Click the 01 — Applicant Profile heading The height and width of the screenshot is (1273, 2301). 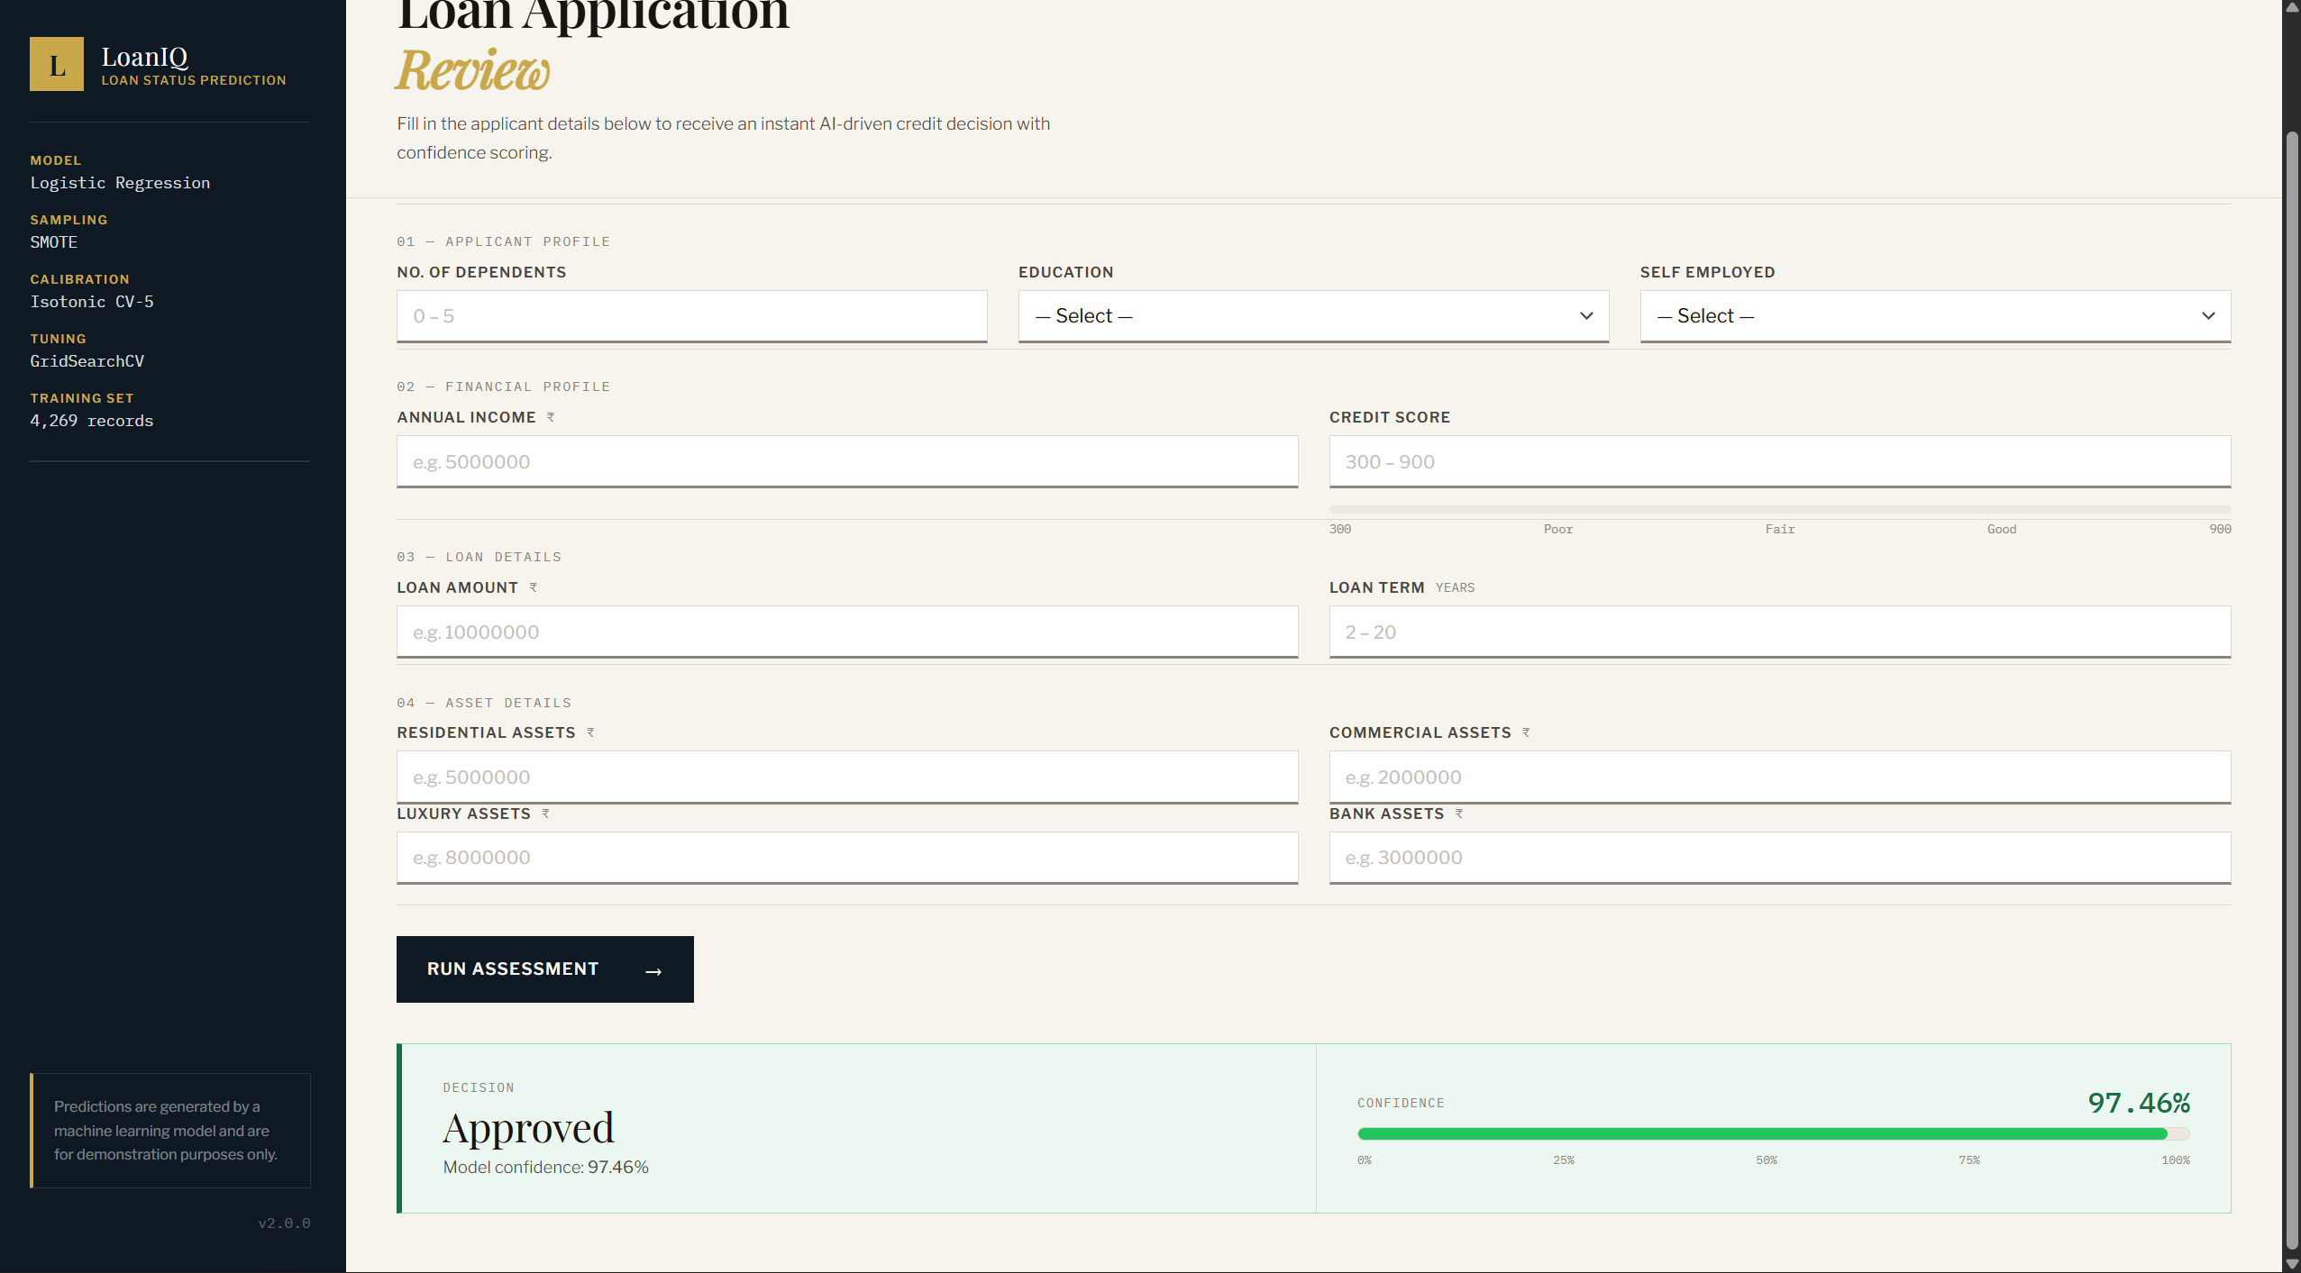tap(503, 241)
